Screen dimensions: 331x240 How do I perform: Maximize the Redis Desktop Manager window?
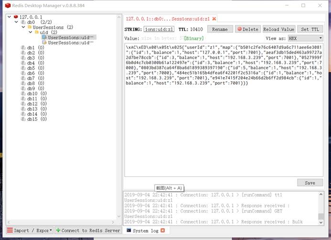pos(303,5)
